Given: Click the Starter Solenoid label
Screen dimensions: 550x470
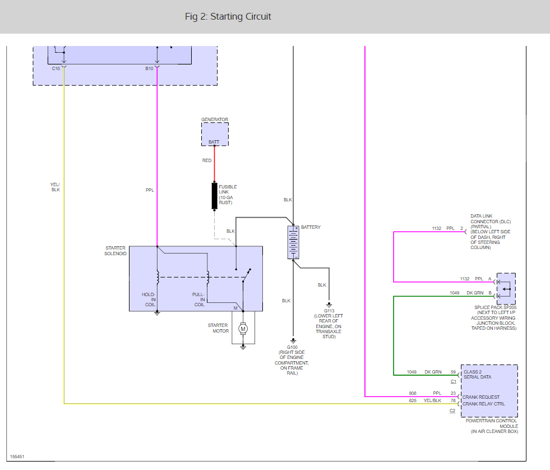Looking at the screenshot, I should (x=115, y=251).
